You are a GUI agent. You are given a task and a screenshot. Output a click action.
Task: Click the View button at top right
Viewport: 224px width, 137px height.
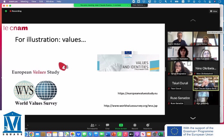coord(214,11)
